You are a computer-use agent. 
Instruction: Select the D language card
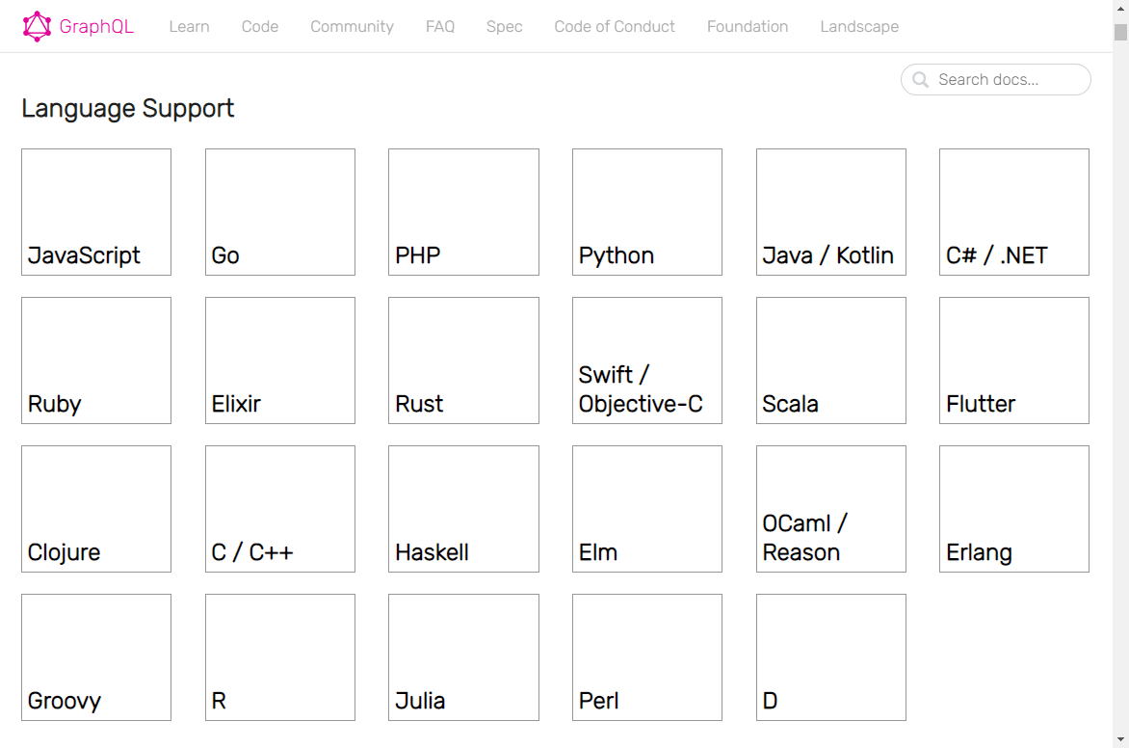[830, 656]
